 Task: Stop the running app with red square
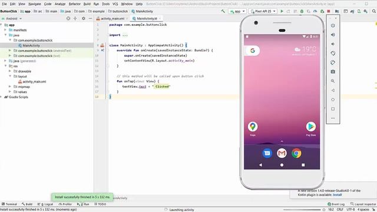click(x=329, y=11)
